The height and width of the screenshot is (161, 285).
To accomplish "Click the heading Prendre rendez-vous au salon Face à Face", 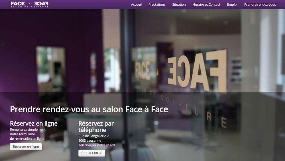I will pos(89,109).
